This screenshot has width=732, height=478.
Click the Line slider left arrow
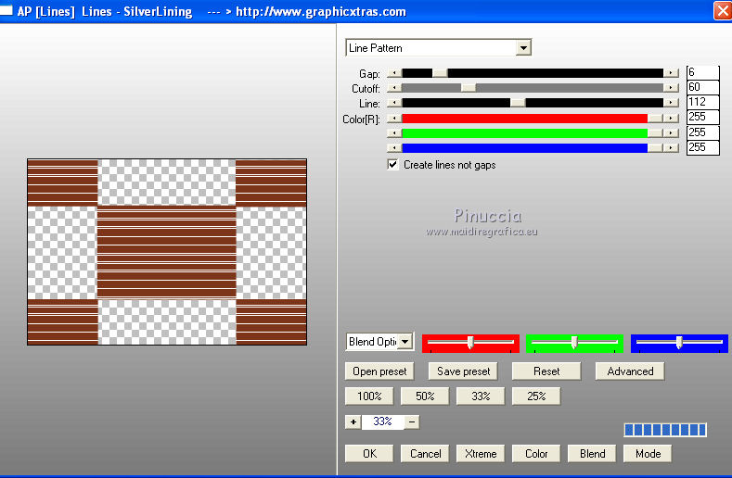[393, 102]
